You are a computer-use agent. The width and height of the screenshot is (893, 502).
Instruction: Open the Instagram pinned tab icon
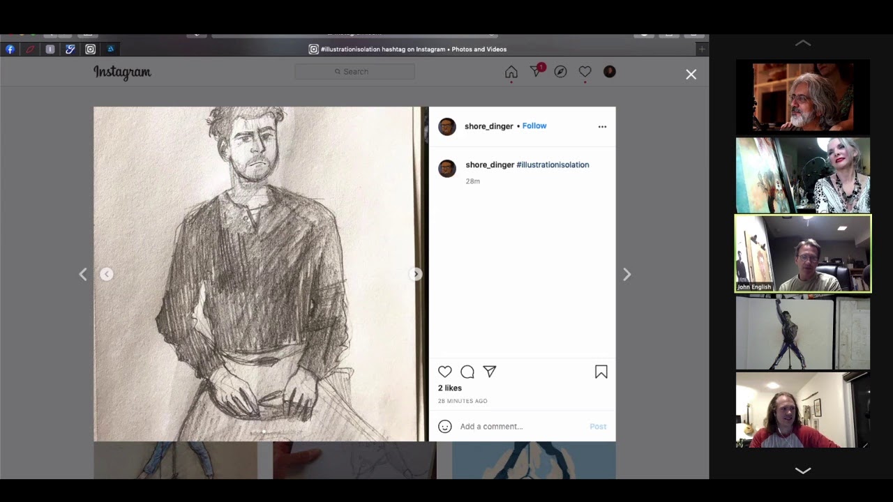click(90, 50)
